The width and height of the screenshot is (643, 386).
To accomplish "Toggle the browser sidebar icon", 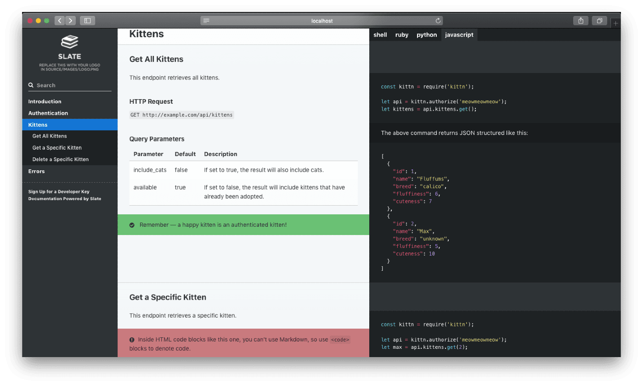I will (87, 20).
